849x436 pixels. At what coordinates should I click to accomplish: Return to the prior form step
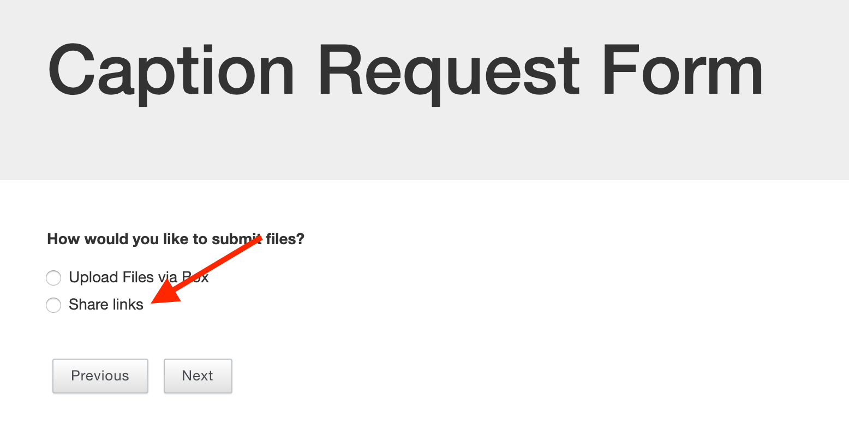click(x=100, y=376)
